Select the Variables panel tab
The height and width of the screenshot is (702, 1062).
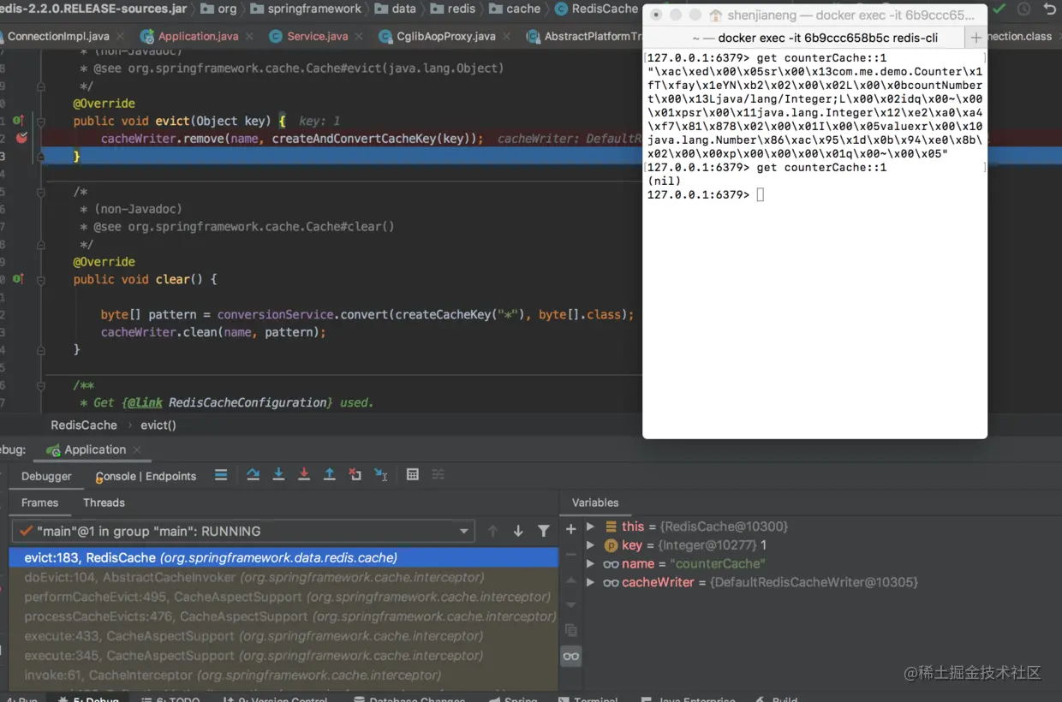point(595,503)
